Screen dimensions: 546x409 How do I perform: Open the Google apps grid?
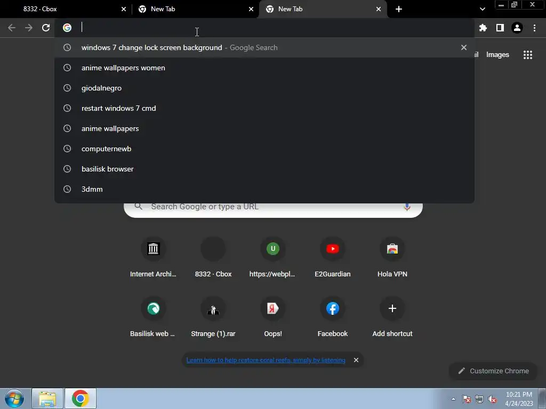[x=527, y=55]
